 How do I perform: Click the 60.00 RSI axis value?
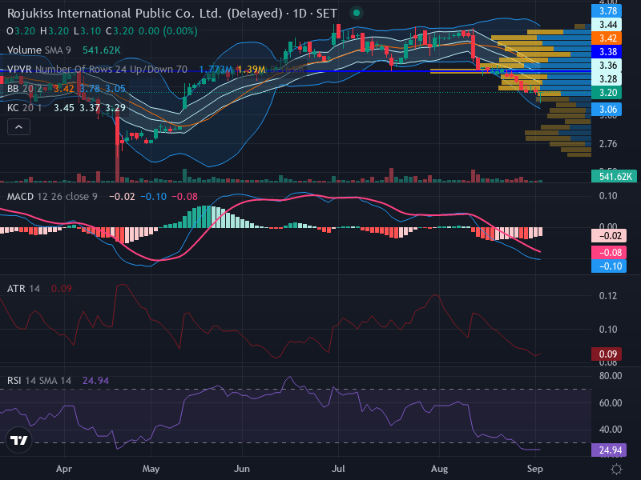coord(611,403)
